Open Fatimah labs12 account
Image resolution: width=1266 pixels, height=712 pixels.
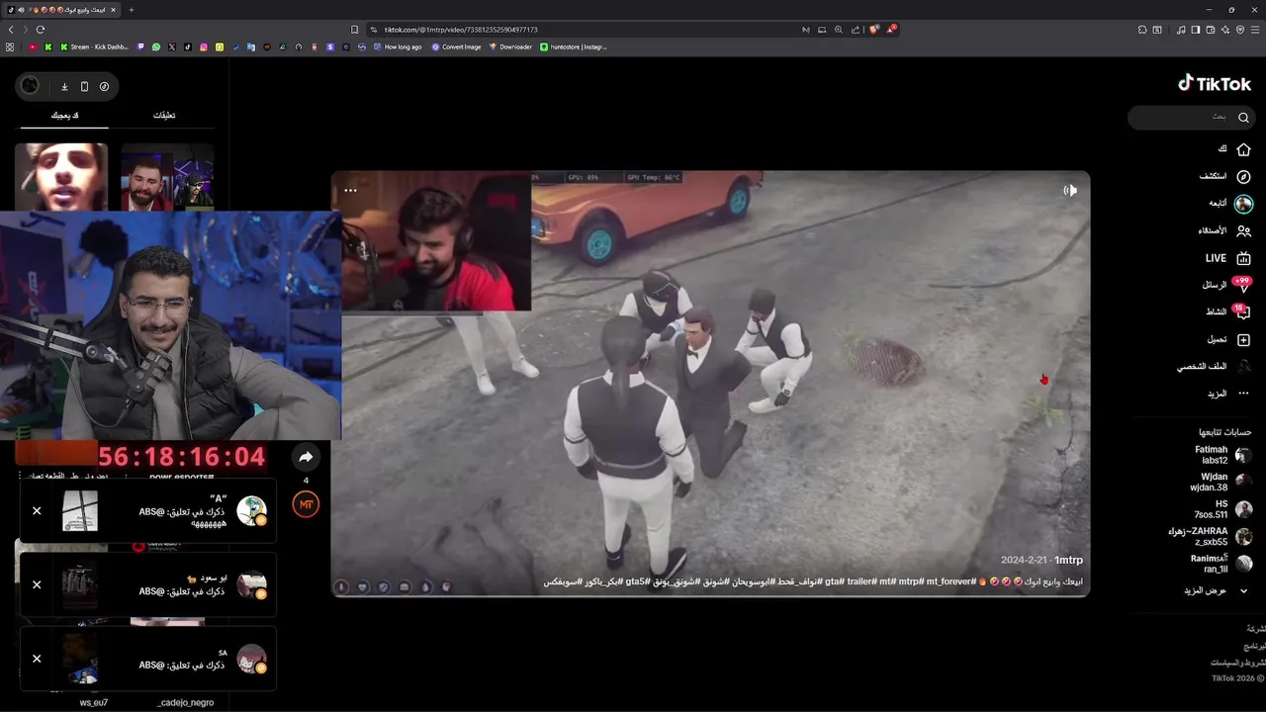[x=1223, y=455]
